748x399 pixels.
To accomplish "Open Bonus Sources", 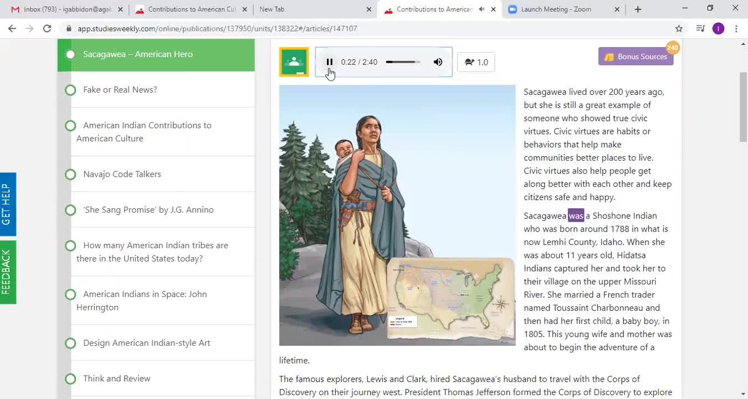I will (x=636, y=57).
